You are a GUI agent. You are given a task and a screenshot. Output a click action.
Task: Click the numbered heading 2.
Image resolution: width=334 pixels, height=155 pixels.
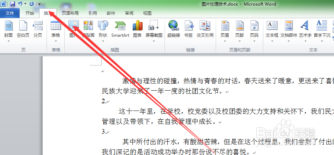point(104,101)
